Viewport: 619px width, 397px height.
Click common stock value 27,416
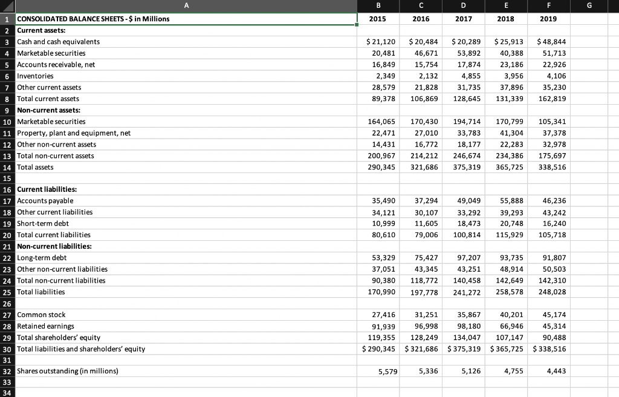click(378, 315)
